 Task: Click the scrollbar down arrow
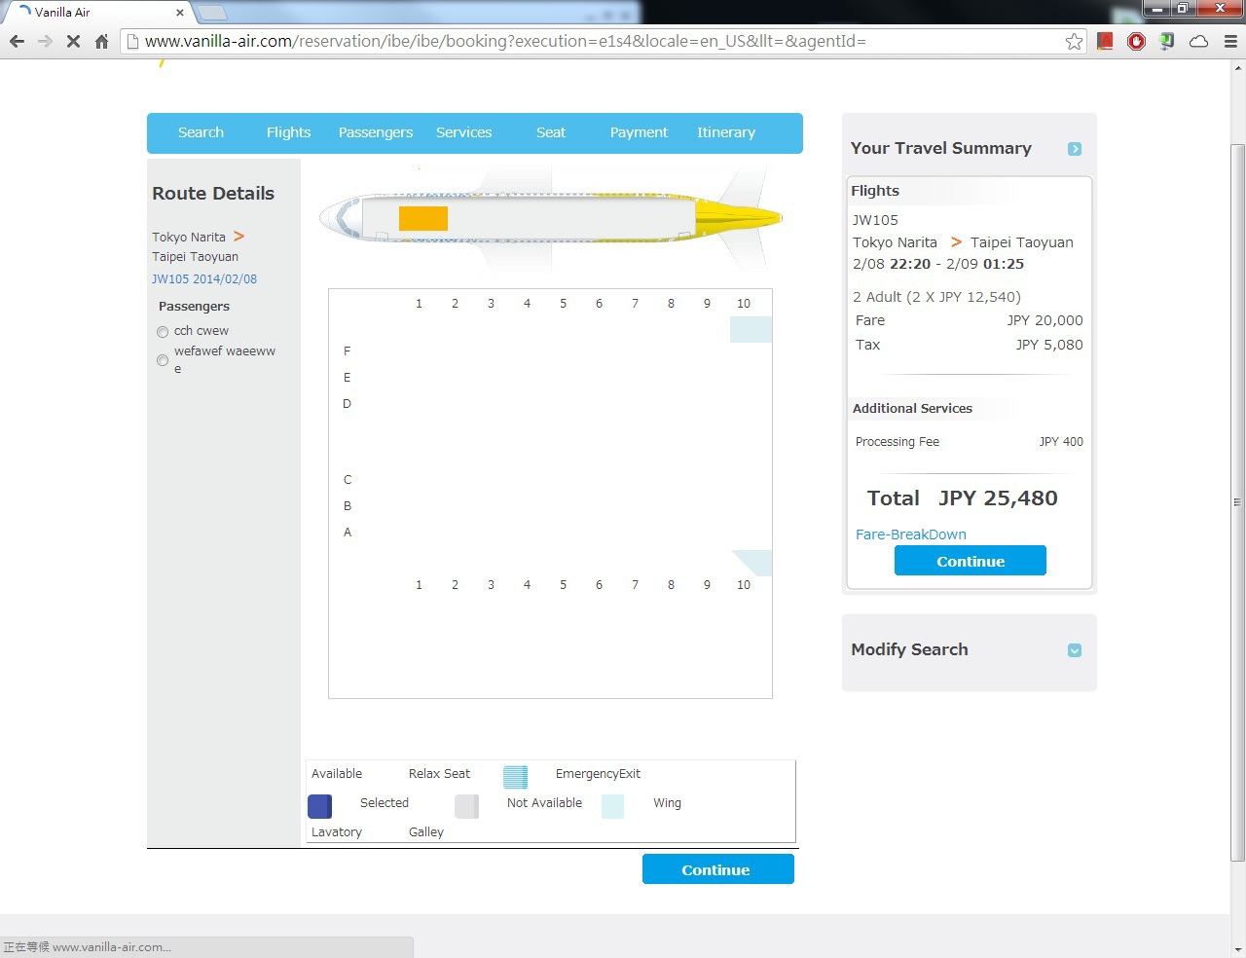coord(1237,949)
